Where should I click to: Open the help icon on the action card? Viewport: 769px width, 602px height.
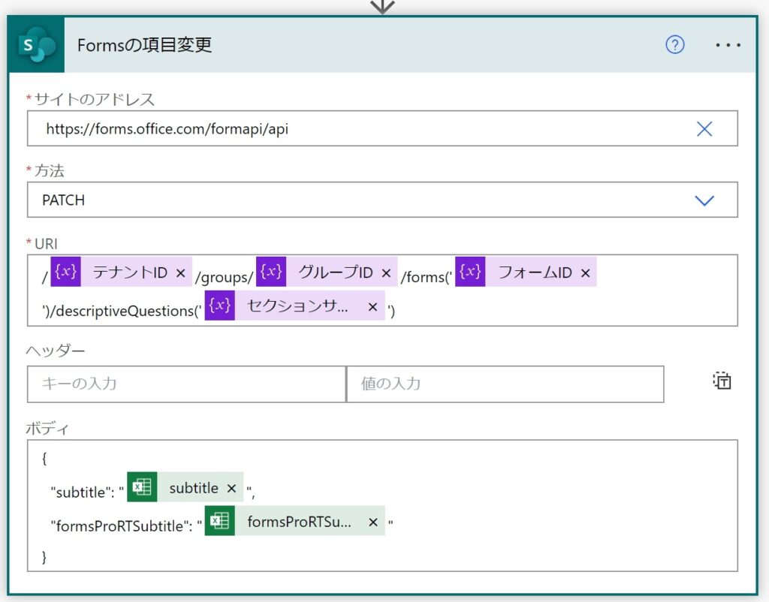point(674,45)
